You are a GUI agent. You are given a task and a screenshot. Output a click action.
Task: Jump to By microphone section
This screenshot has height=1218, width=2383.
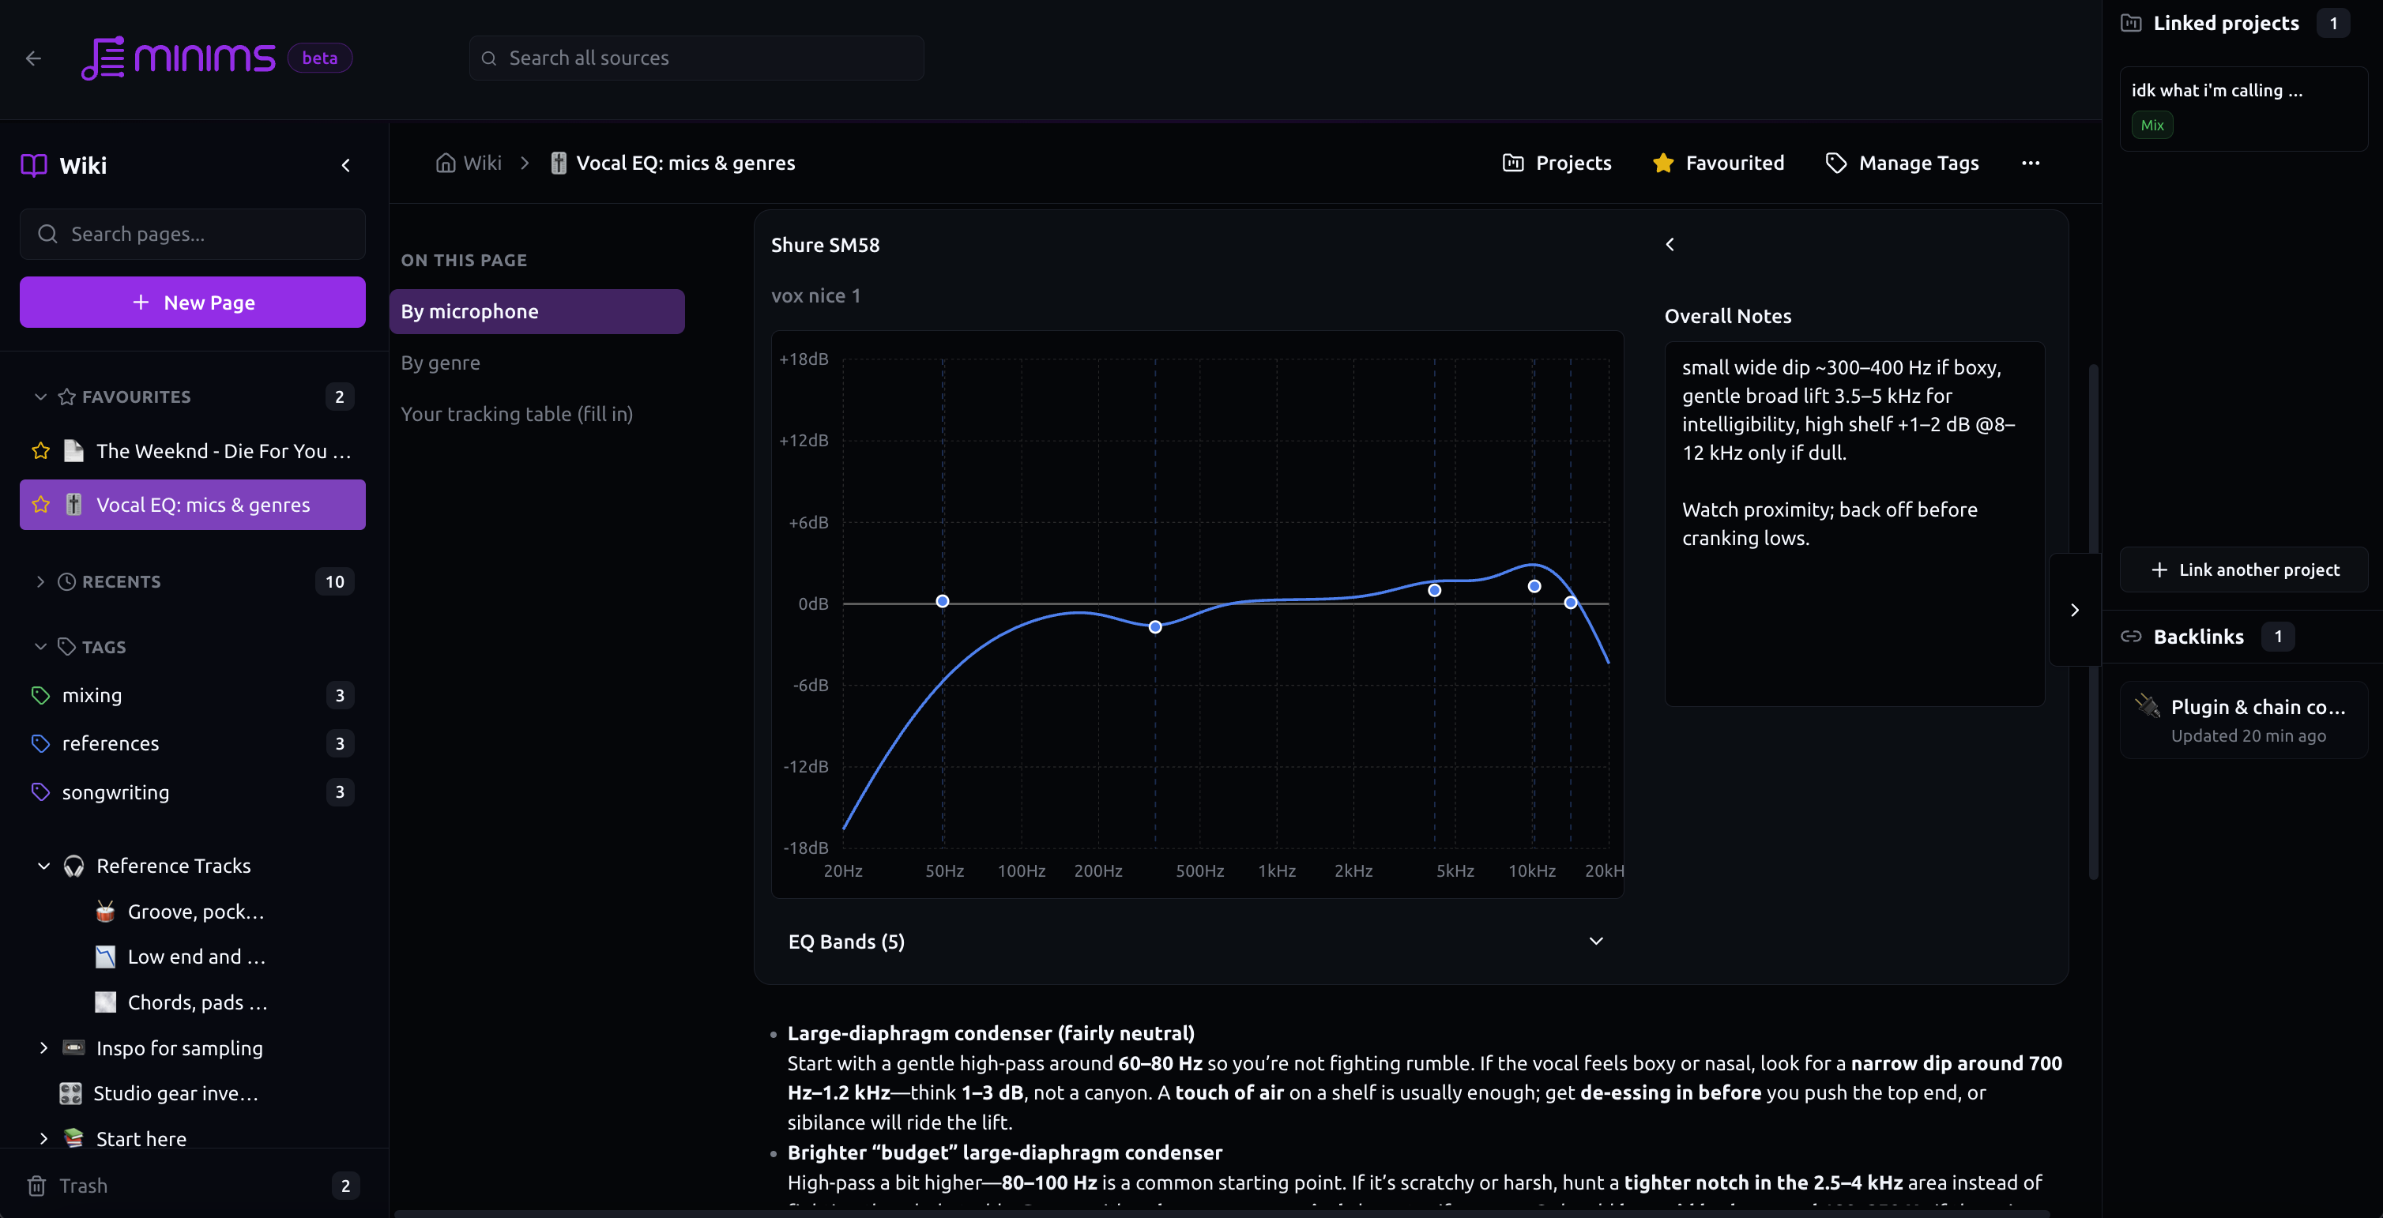(x=536, y=312)
